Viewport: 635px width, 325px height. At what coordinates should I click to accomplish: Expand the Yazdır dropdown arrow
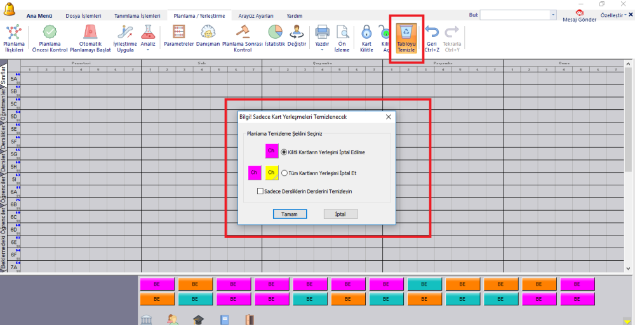pyautogui.click(x=323, y=50)
